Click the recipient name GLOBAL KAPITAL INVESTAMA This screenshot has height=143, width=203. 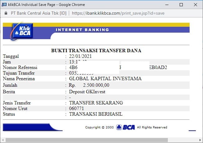pos(105,79)
